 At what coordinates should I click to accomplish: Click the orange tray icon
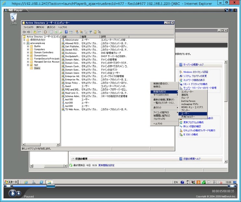pyautogui.click(x=198, y=182)
